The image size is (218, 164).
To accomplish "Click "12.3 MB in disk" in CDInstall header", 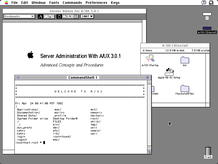I will pos(175,51).
